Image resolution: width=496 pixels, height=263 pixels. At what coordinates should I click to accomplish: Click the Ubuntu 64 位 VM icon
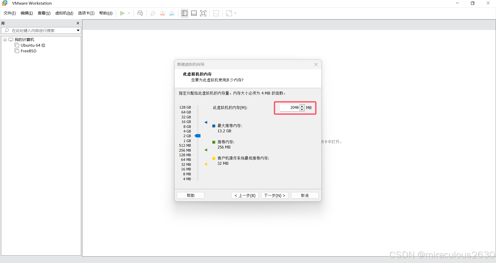click(17, 45)
